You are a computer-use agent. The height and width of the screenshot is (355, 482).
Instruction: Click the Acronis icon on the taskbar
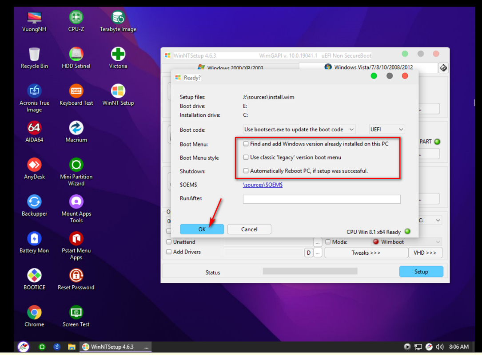(57, 347)
